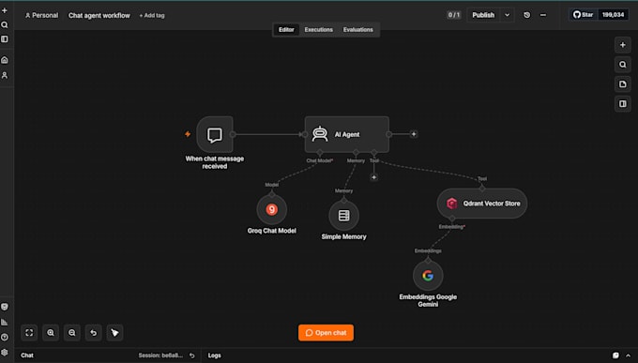Click the Open chat button
This screenshot has width=638, height=363.
click(x=326, y=333)
